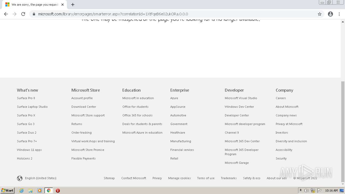Launch Internet Explorer from the taskbar
This screenshot has width=345, height=194.
[x=22, y=190]
